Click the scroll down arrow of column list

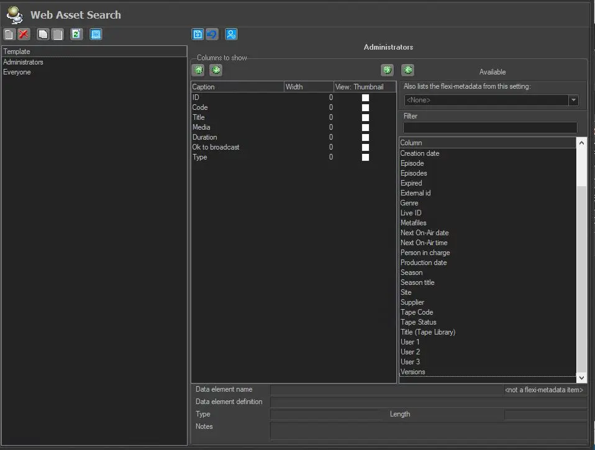581,377
